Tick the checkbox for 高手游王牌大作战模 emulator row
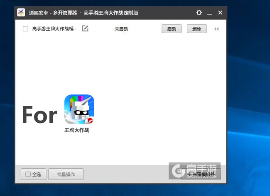Screen dimensions: 270x196 25,29
